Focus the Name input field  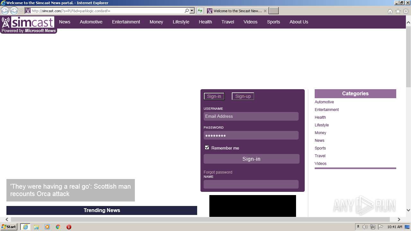tap(251, 184)
